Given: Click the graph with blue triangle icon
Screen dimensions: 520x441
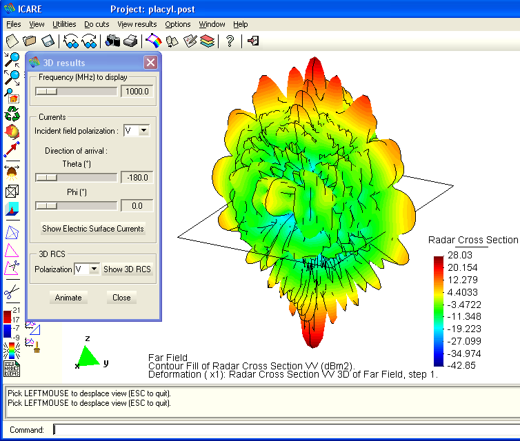Looking at the screenshot, I should pyautogui.click(x=33, y=328).
